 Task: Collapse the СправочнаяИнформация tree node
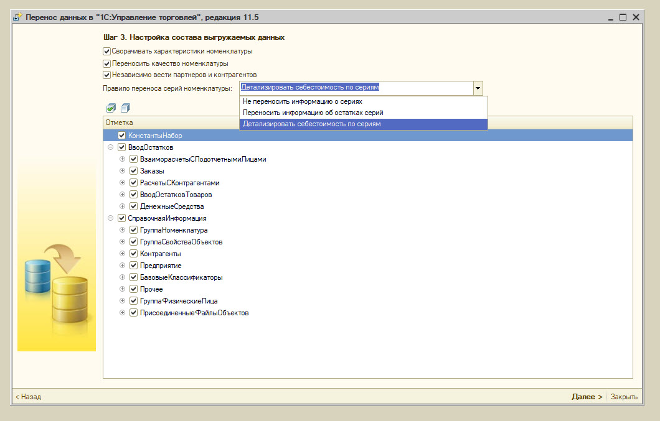point(110,218)
